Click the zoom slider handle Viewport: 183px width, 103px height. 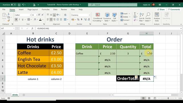click(x=168, y=98)
